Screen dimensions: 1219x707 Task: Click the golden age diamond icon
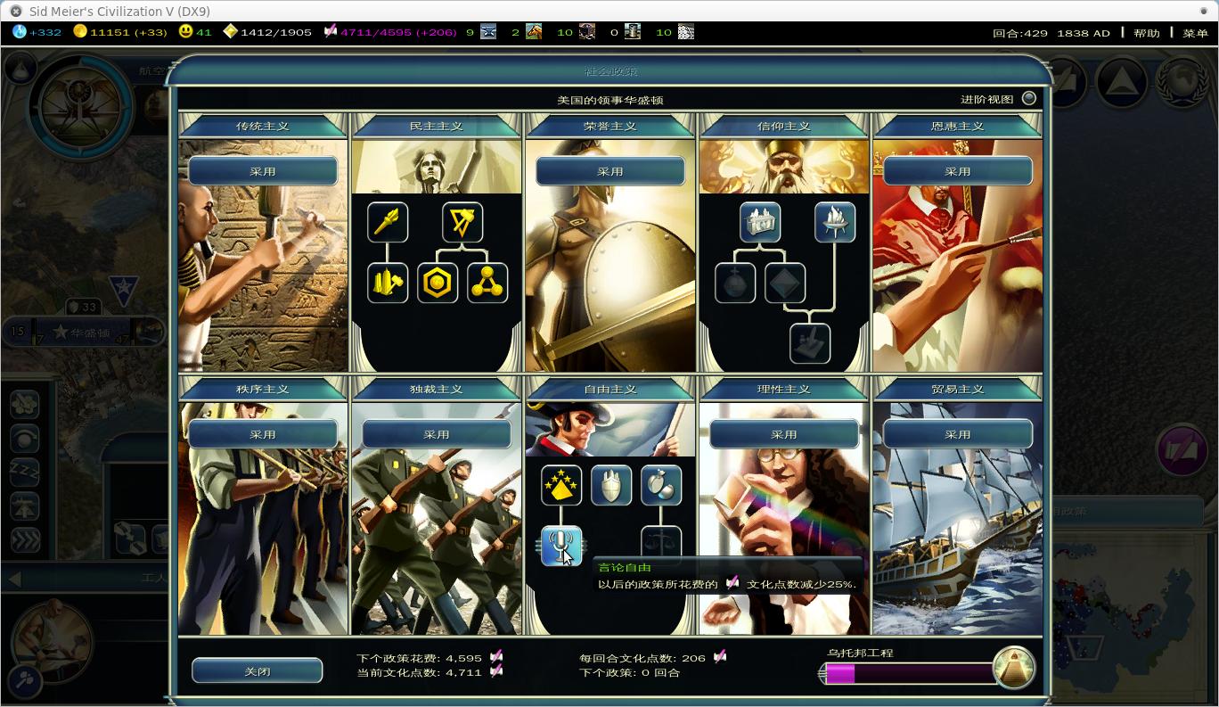tap(230, 32)
